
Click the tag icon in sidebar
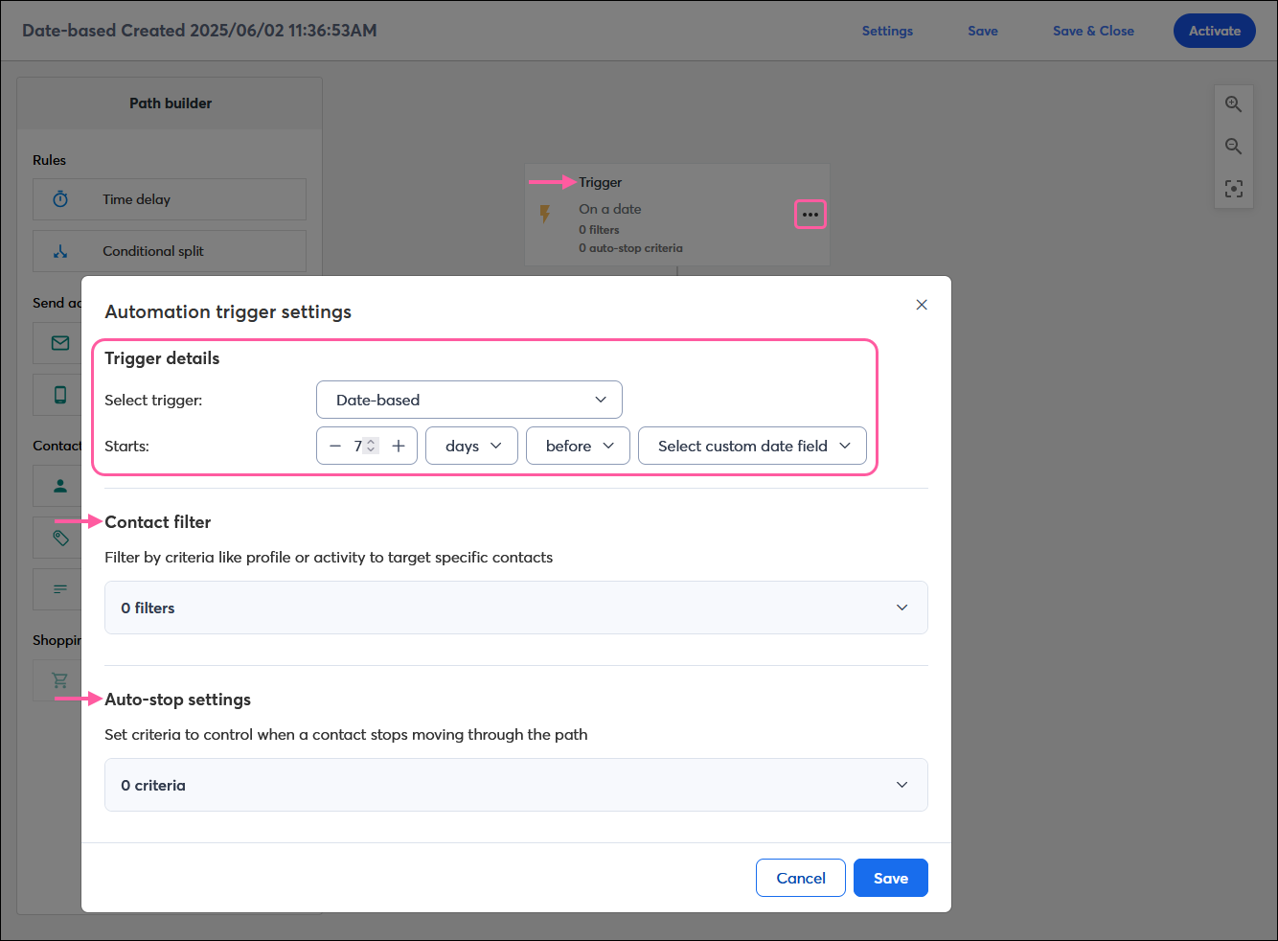pos(60,539)
